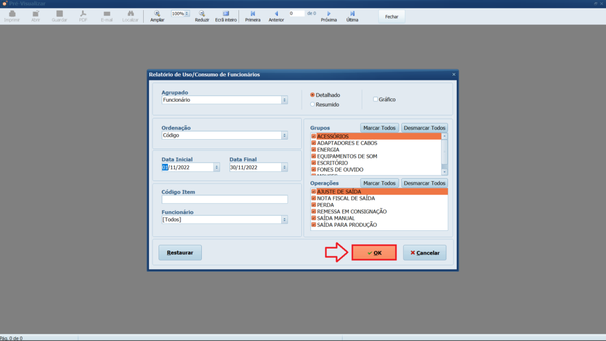Click the Código Item input field
This screenshot has width=606, height=341.
tap(224, 200)
